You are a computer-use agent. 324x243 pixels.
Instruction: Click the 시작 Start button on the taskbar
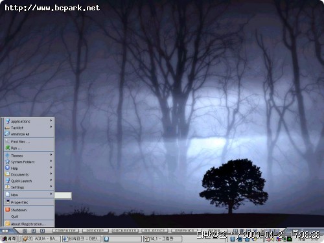click(9, 239)
